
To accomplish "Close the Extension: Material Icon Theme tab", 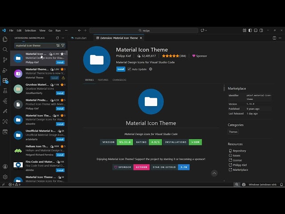I will pos(141,38).
